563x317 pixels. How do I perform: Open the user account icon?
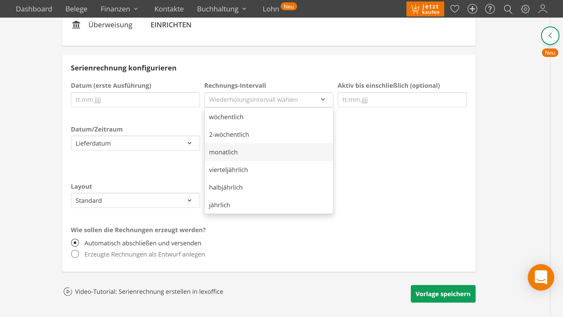coord(543,9)
